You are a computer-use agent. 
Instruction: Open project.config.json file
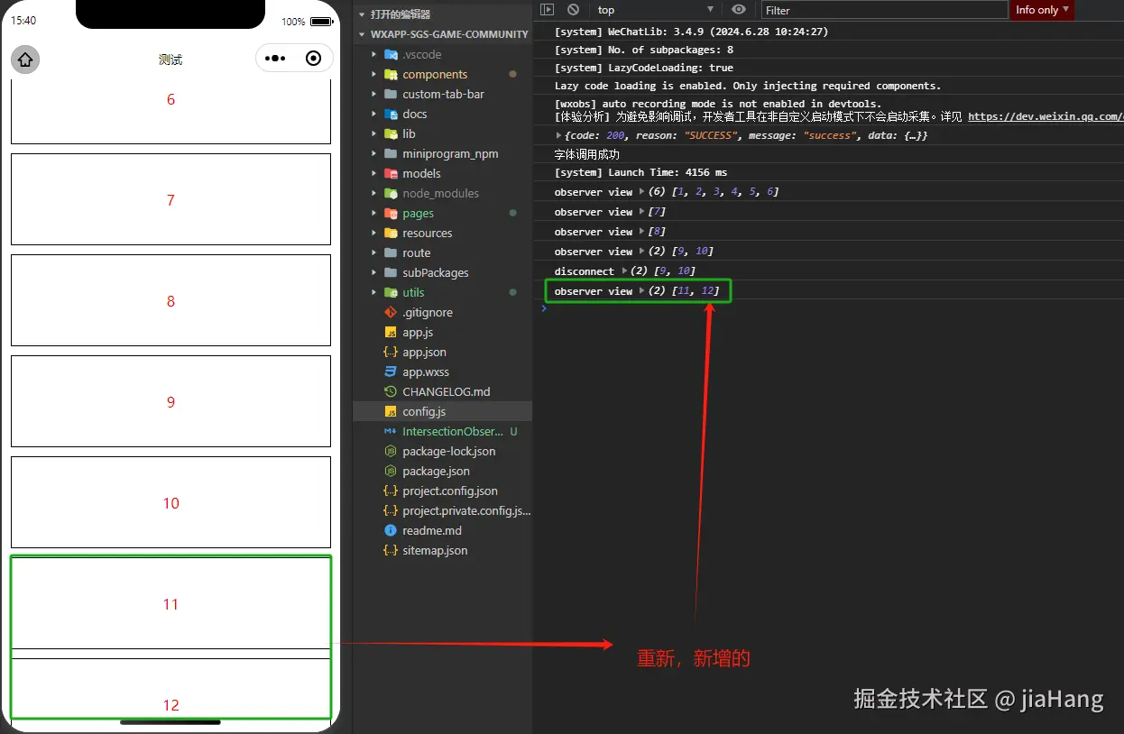point(442,491)
